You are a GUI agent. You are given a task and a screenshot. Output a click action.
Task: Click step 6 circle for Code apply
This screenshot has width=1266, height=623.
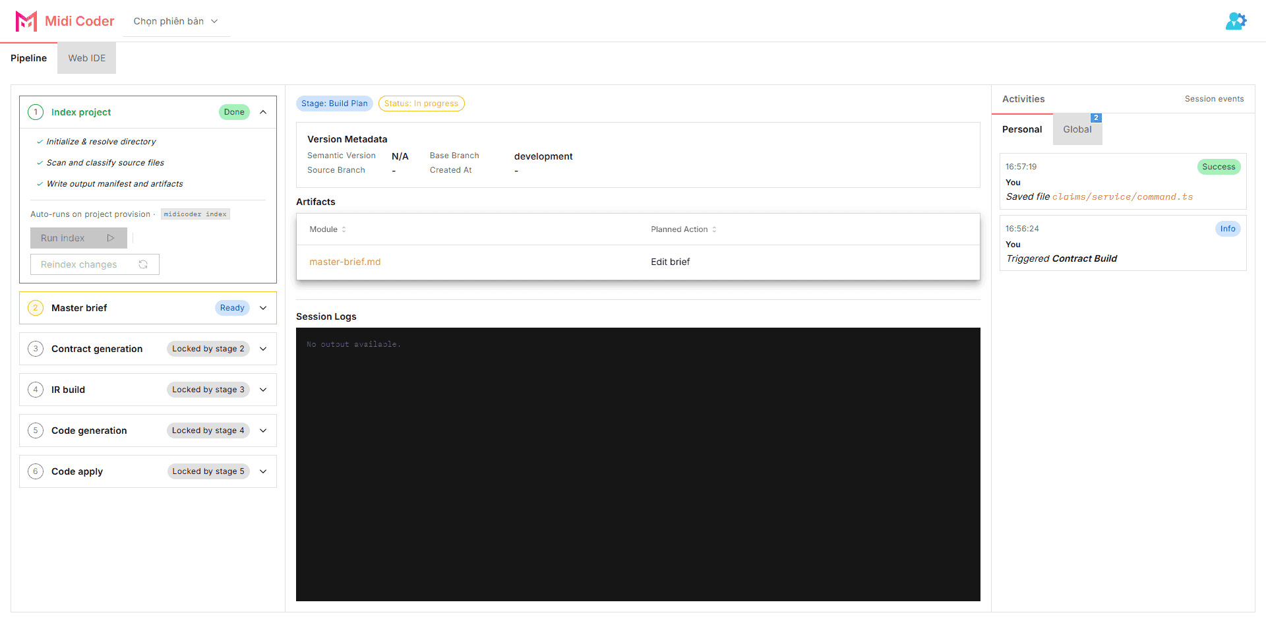[x=36, y=471]
